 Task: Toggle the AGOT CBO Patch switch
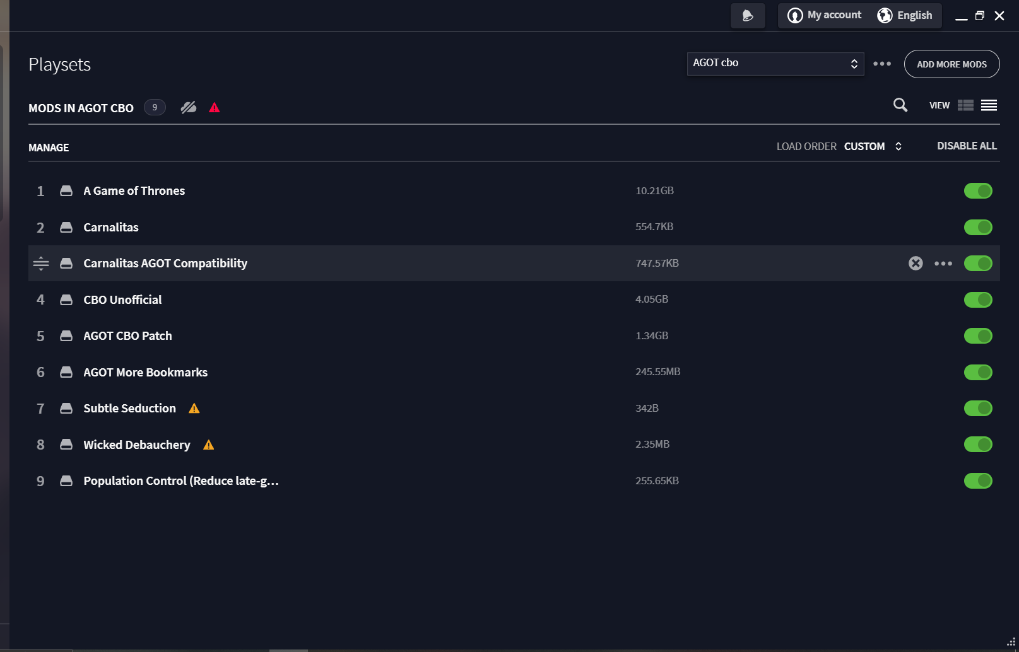[978, 336]
